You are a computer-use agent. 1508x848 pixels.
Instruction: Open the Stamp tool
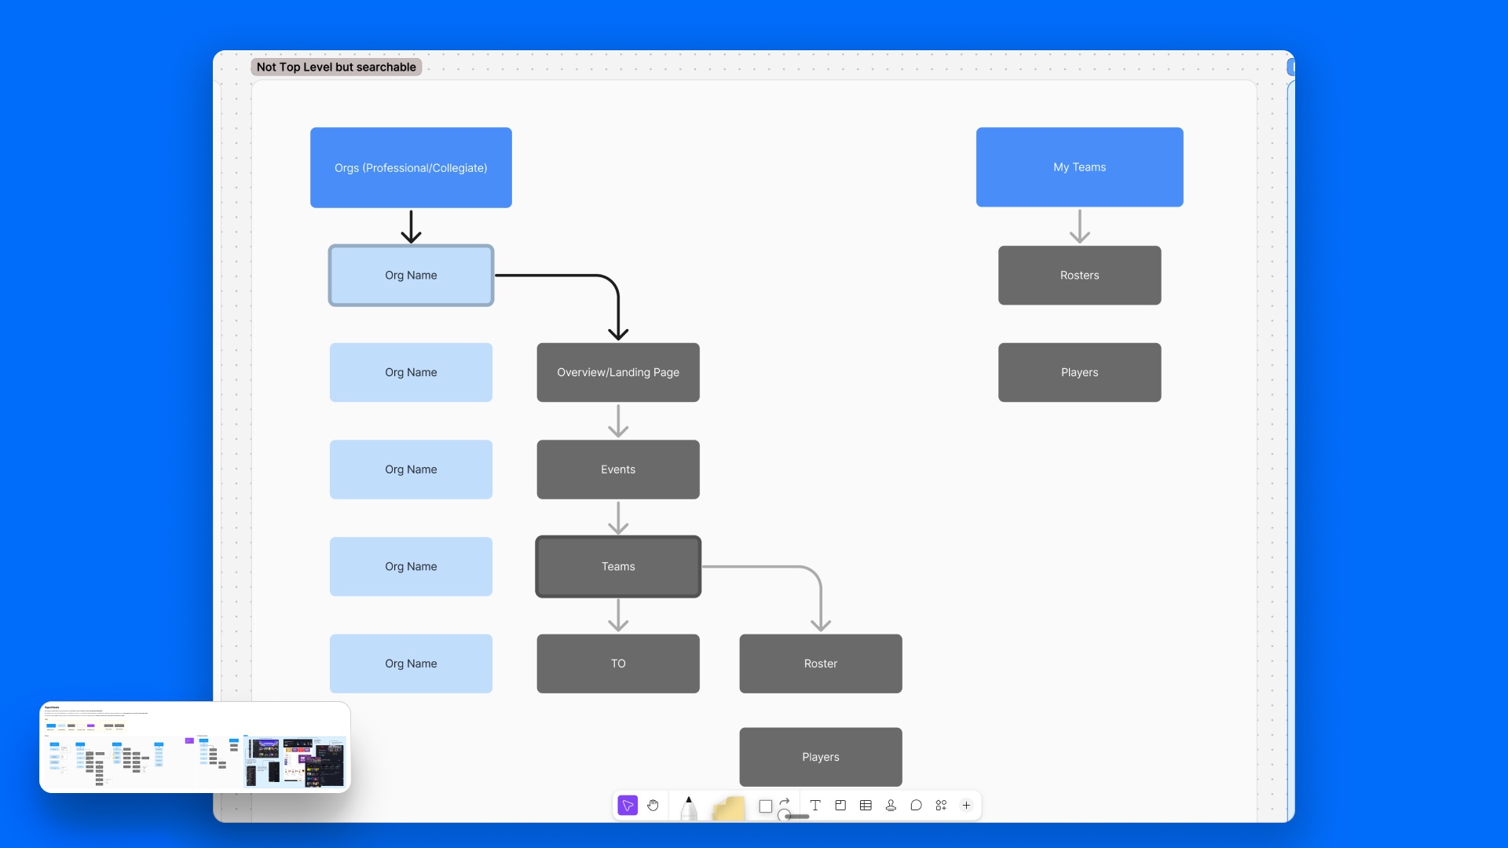coord(891,806)
